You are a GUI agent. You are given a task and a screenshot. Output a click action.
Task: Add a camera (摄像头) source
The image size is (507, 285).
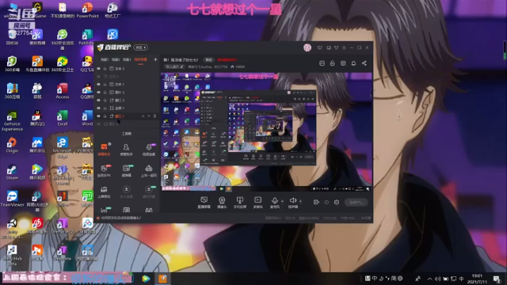tap(222, 203)
